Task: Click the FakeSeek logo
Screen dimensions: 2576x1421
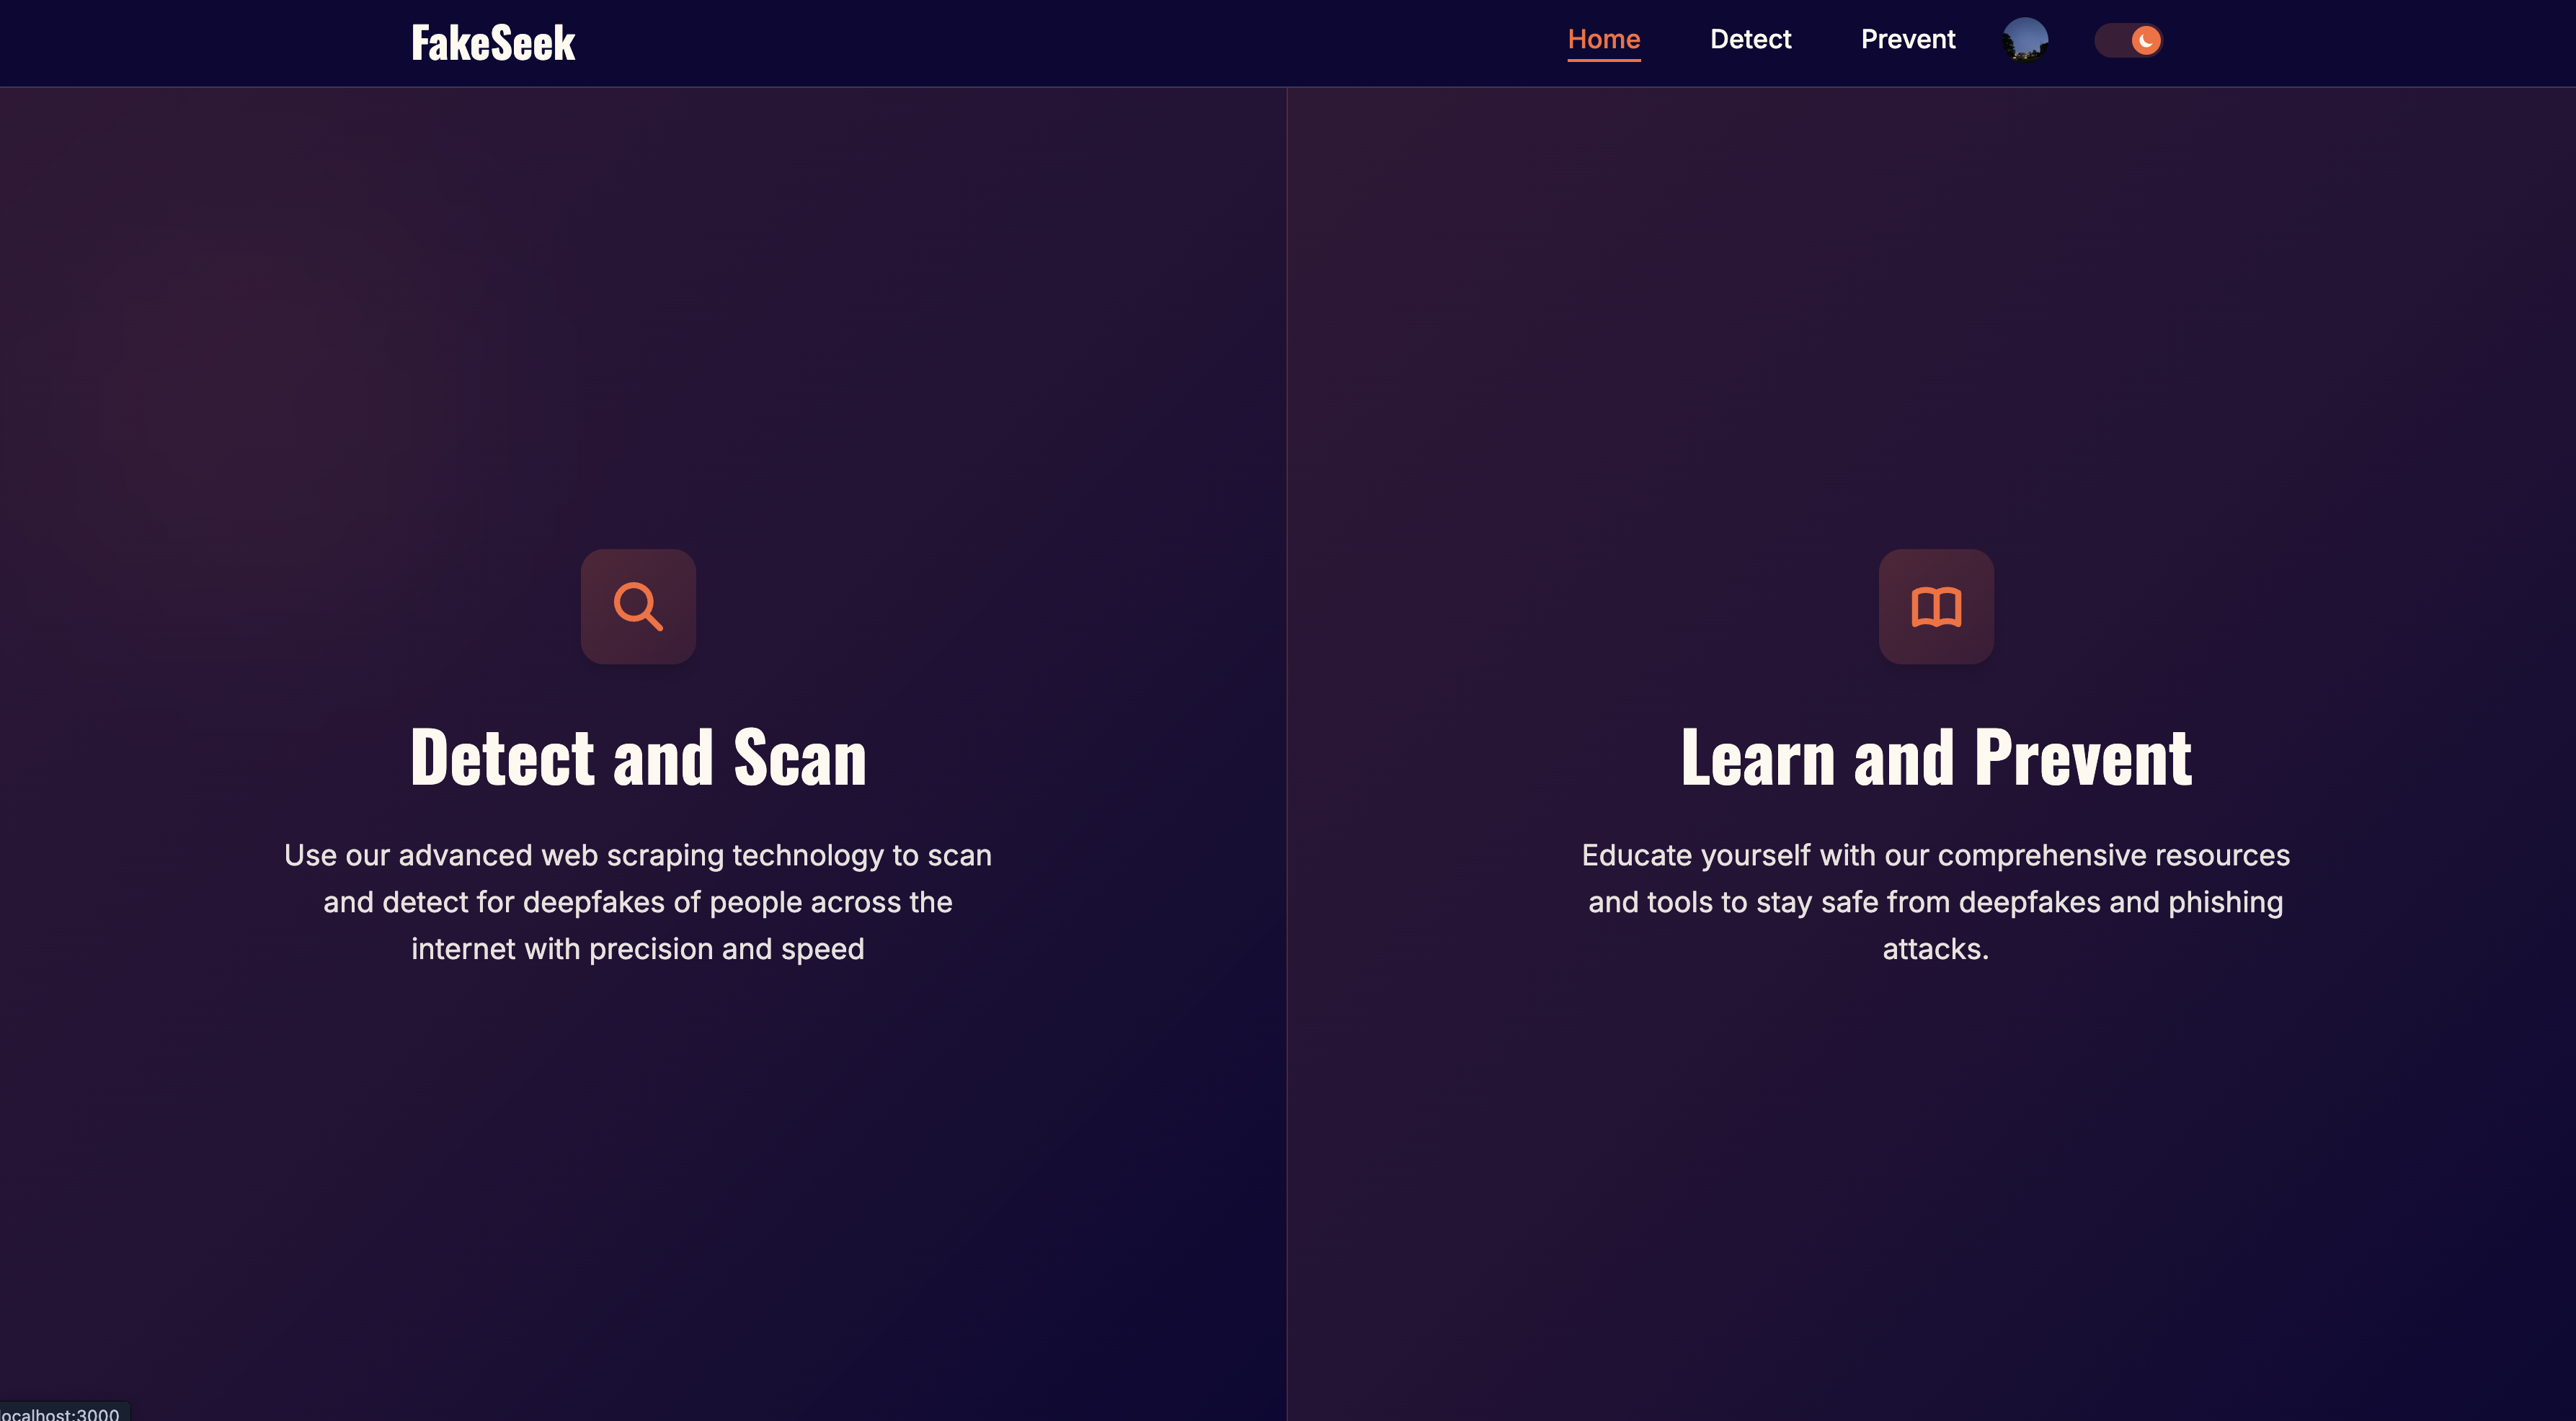Action: click(x=493, y=43)
